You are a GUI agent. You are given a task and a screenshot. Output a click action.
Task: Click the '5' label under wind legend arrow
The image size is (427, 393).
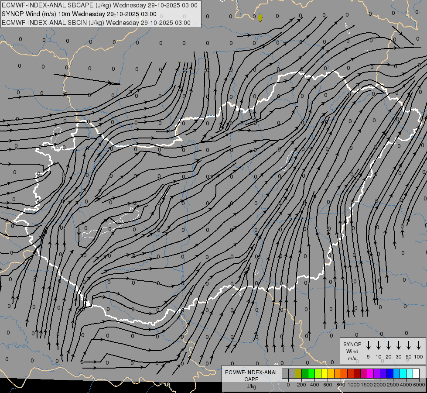click(368, 357)
